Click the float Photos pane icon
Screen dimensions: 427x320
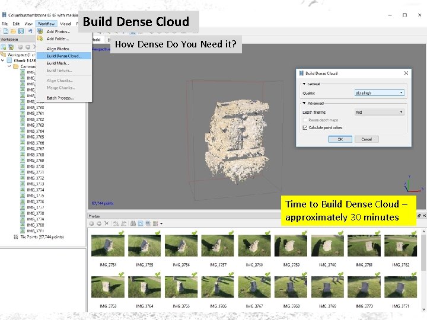[x=419, y=216]
